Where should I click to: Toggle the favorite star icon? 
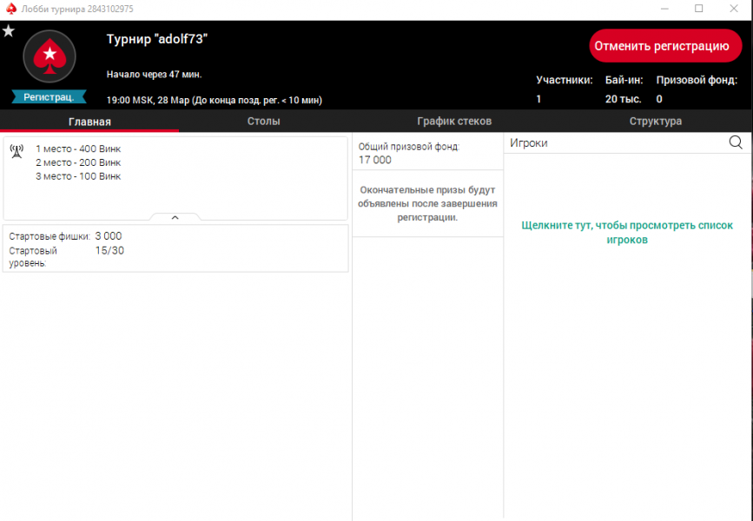click(x=9, y=31)
